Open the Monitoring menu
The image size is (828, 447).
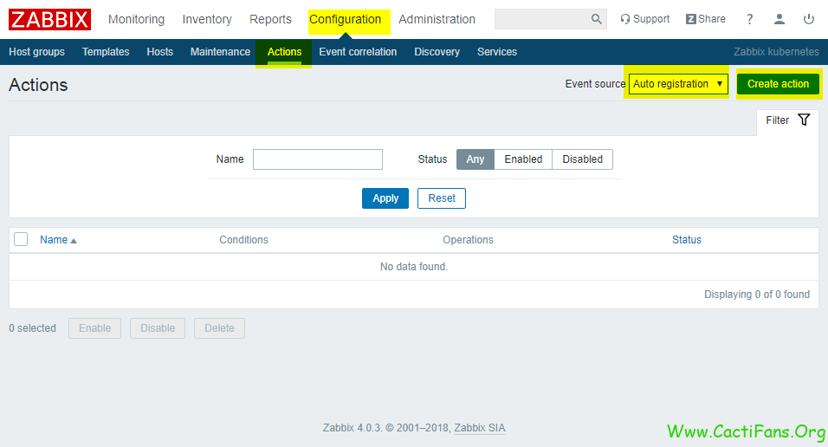point(136,20)
